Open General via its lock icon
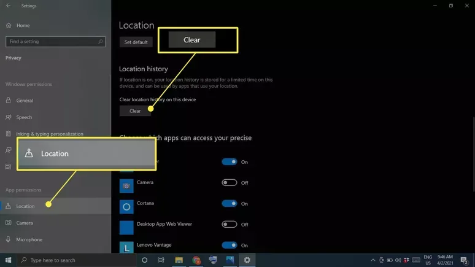 tap(9, 100)
